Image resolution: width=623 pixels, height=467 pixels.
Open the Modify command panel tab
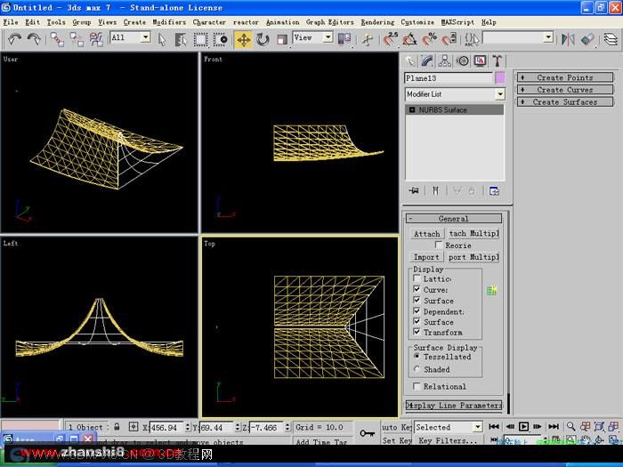tap(427, 60)
